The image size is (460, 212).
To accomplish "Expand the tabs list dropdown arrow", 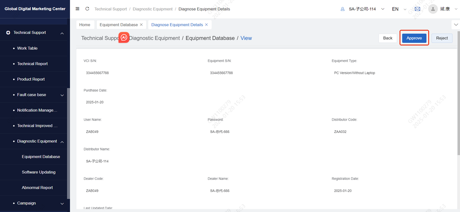I will [x=456, y=25].
